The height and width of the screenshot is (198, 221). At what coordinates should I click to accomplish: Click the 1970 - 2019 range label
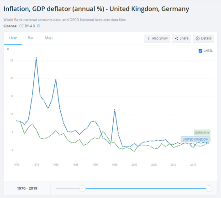27,188
